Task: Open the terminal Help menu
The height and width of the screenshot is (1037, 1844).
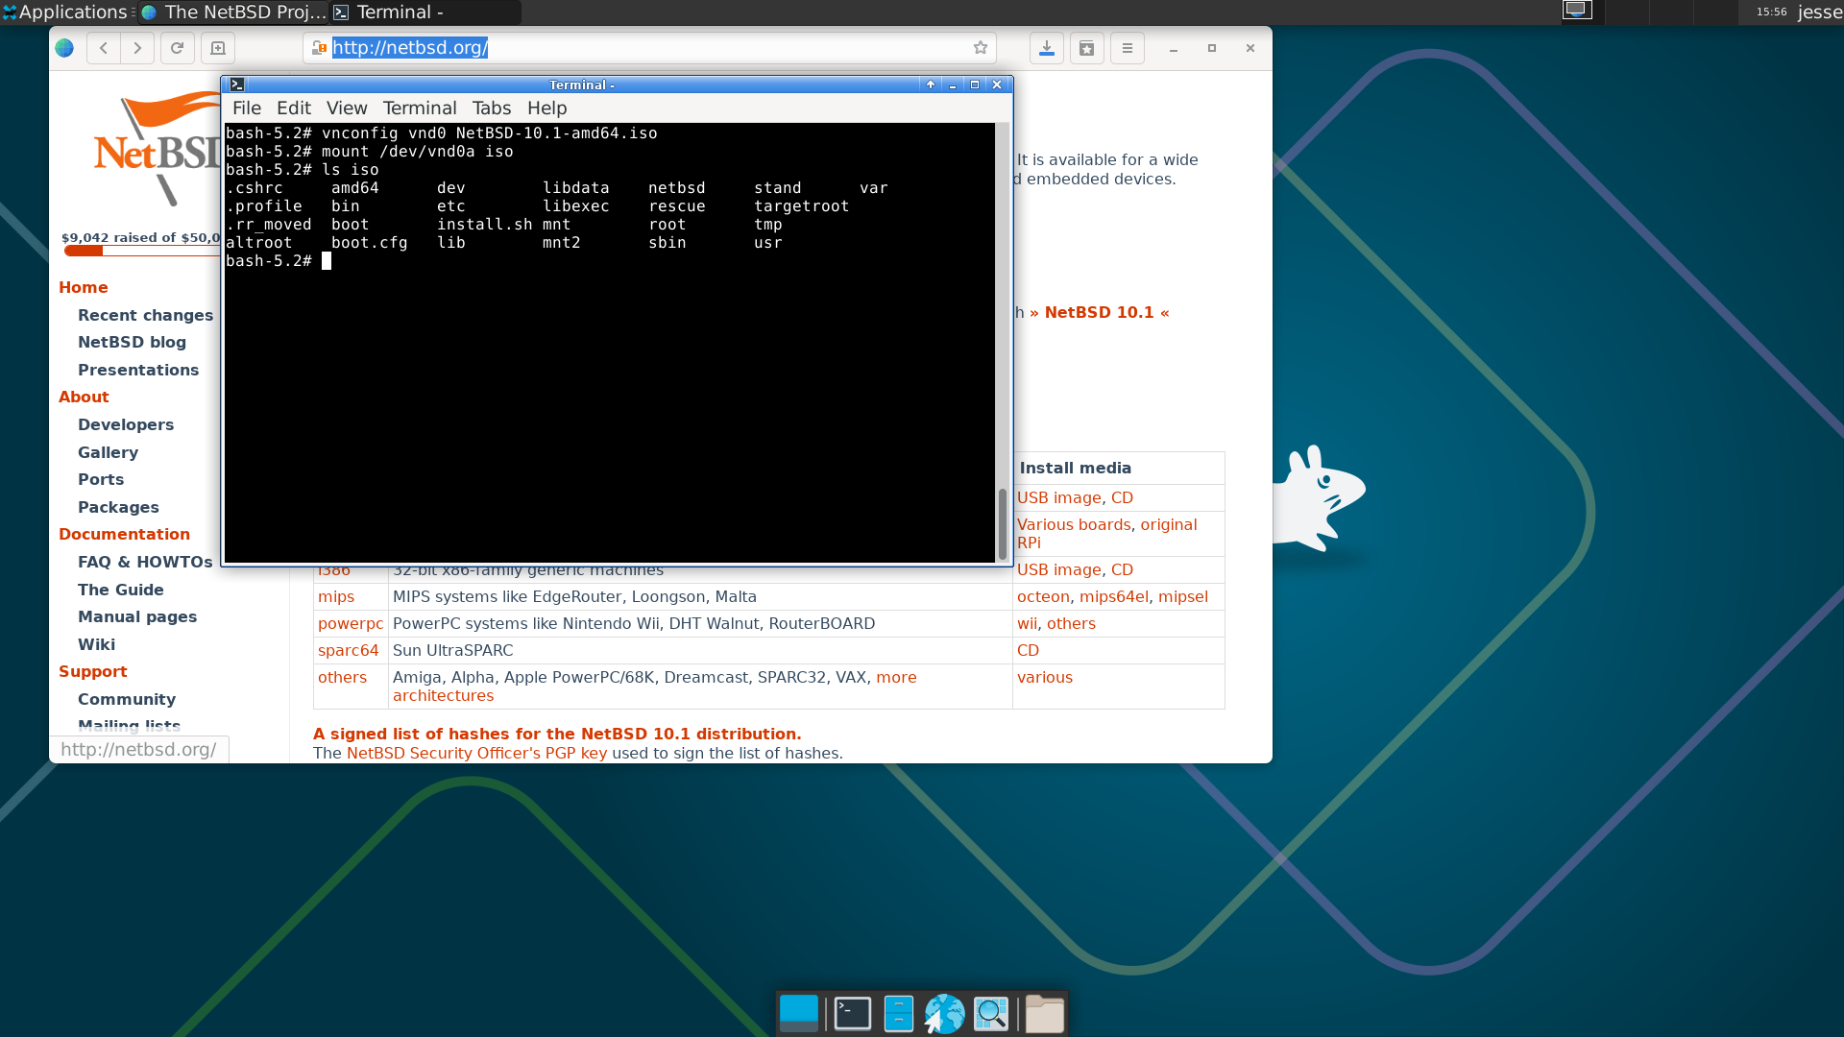Action: (547, 109)
